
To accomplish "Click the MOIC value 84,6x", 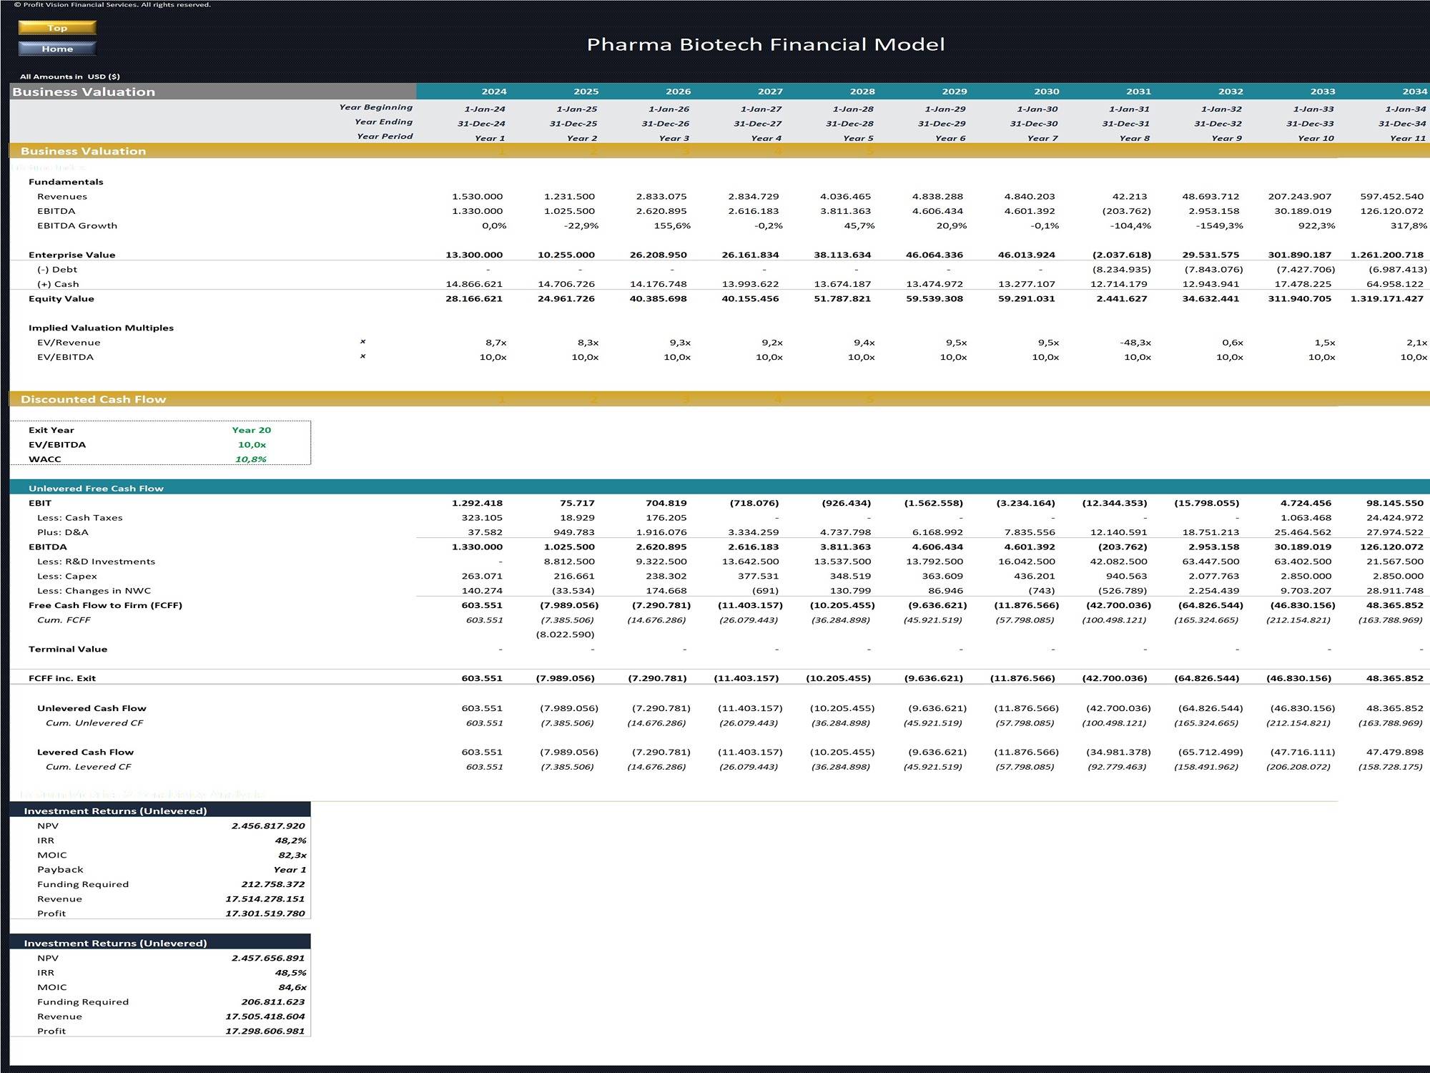I will pyautogui.click(x=292, y=987).
